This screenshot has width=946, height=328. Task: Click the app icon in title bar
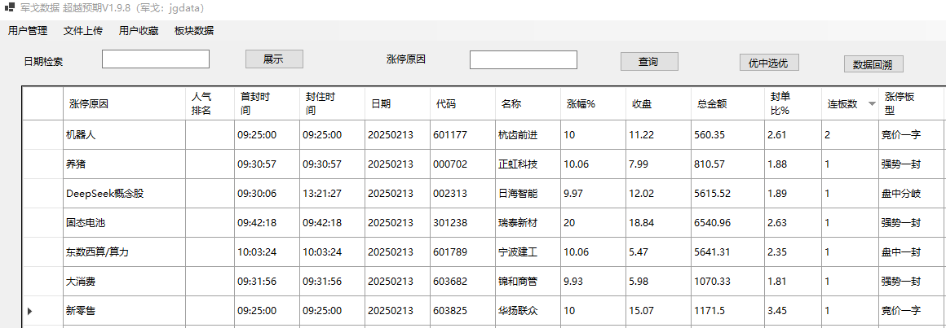tap(10, 8)
